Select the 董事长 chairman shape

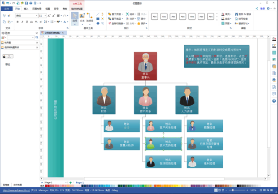[145, 66]
